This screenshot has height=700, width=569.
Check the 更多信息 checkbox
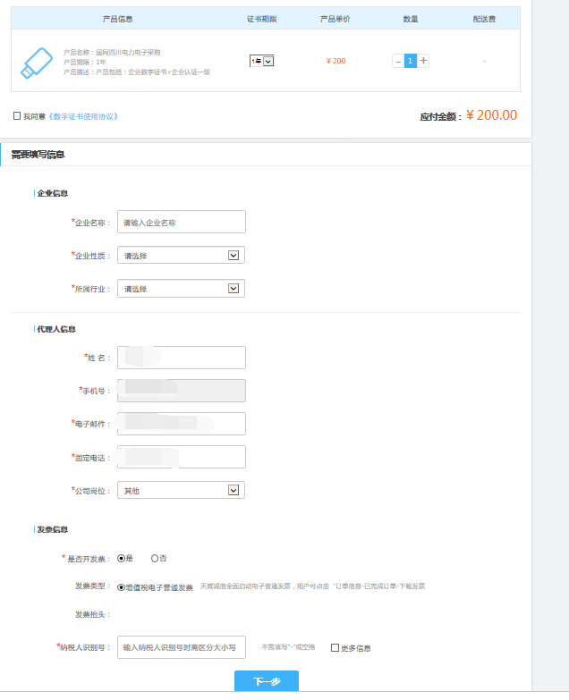click(x=335, y=648)
